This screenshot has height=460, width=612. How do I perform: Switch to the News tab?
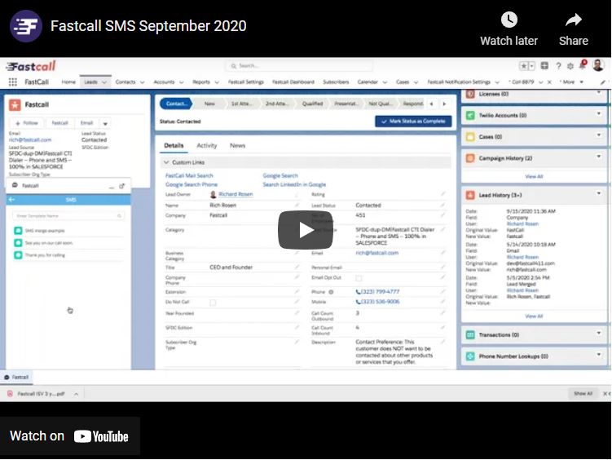click(237, 145)
